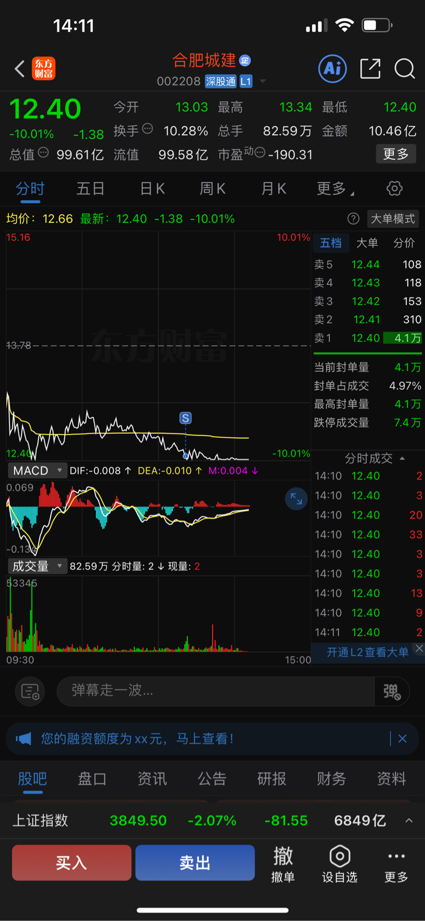The height and width of the screenshot is (921, 425).
Task: Go back using the left arrow
Action: (19, 69)
